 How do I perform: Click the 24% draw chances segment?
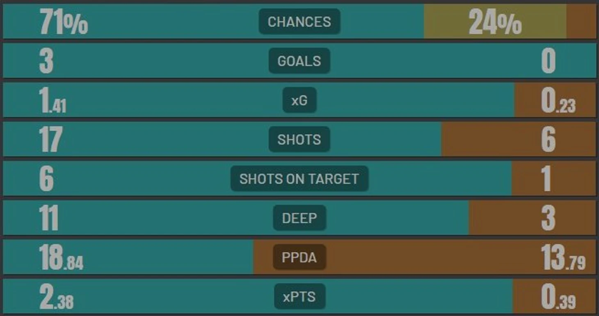coord(495,21)
